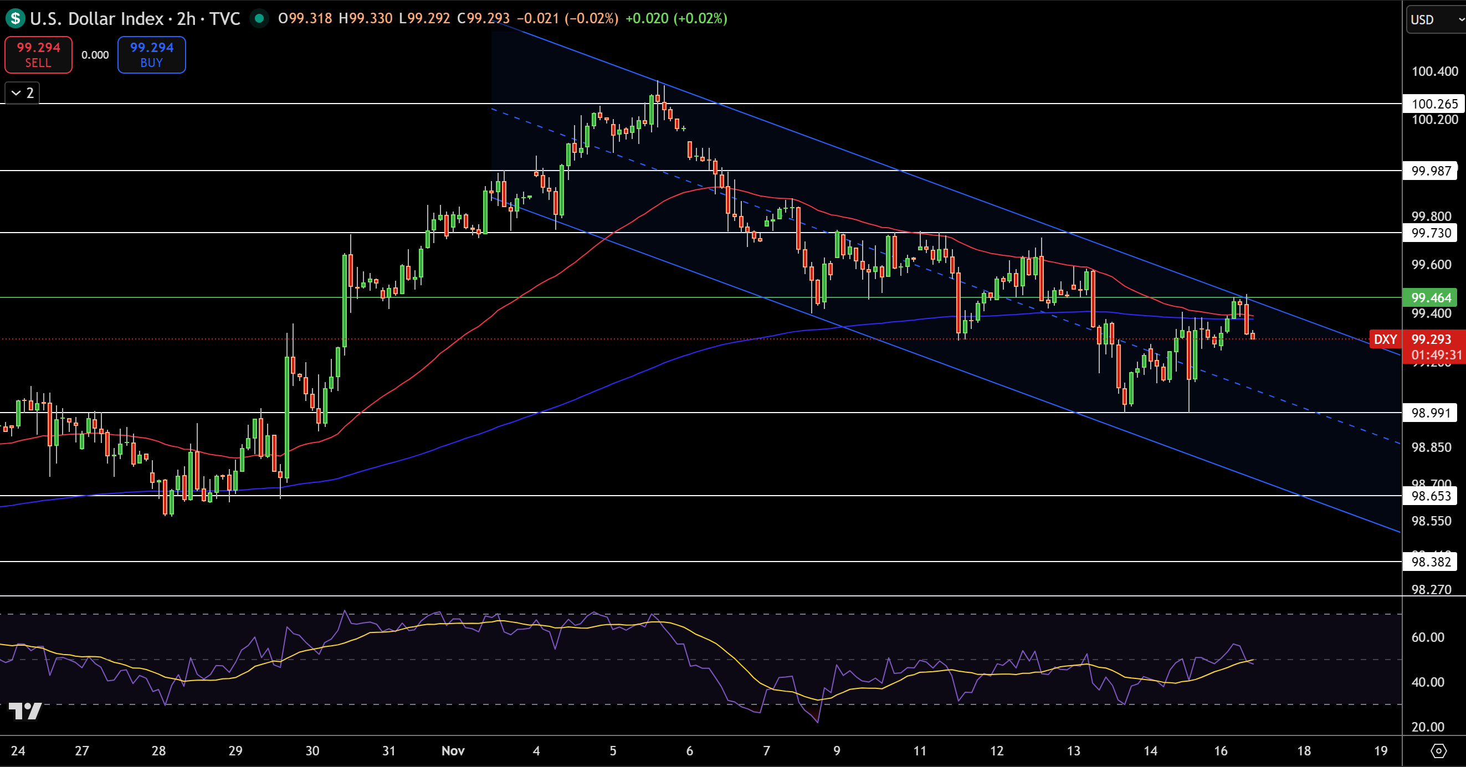Image resolution: width=1466 pixels, height=767 pixels.
Task: Expand the collapsed indicators legend labeled 2
Action: [21, 94]
